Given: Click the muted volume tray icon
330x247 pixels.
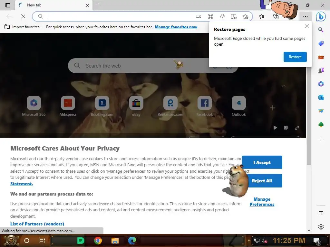Looking at the screenshot, I should 264,241.
